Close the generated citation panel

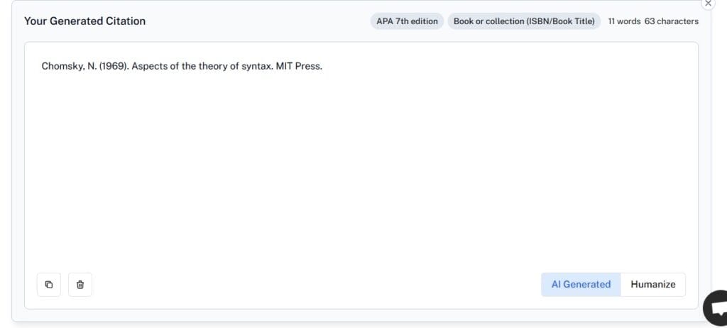click(708, 4)
